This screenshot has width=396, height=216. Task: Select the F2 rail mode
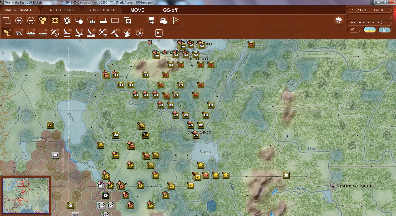[19, 33]
